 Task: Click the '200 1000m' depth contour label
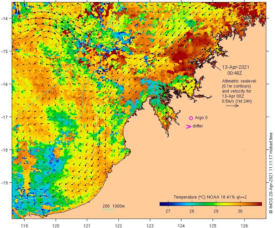tap(114, 206)
